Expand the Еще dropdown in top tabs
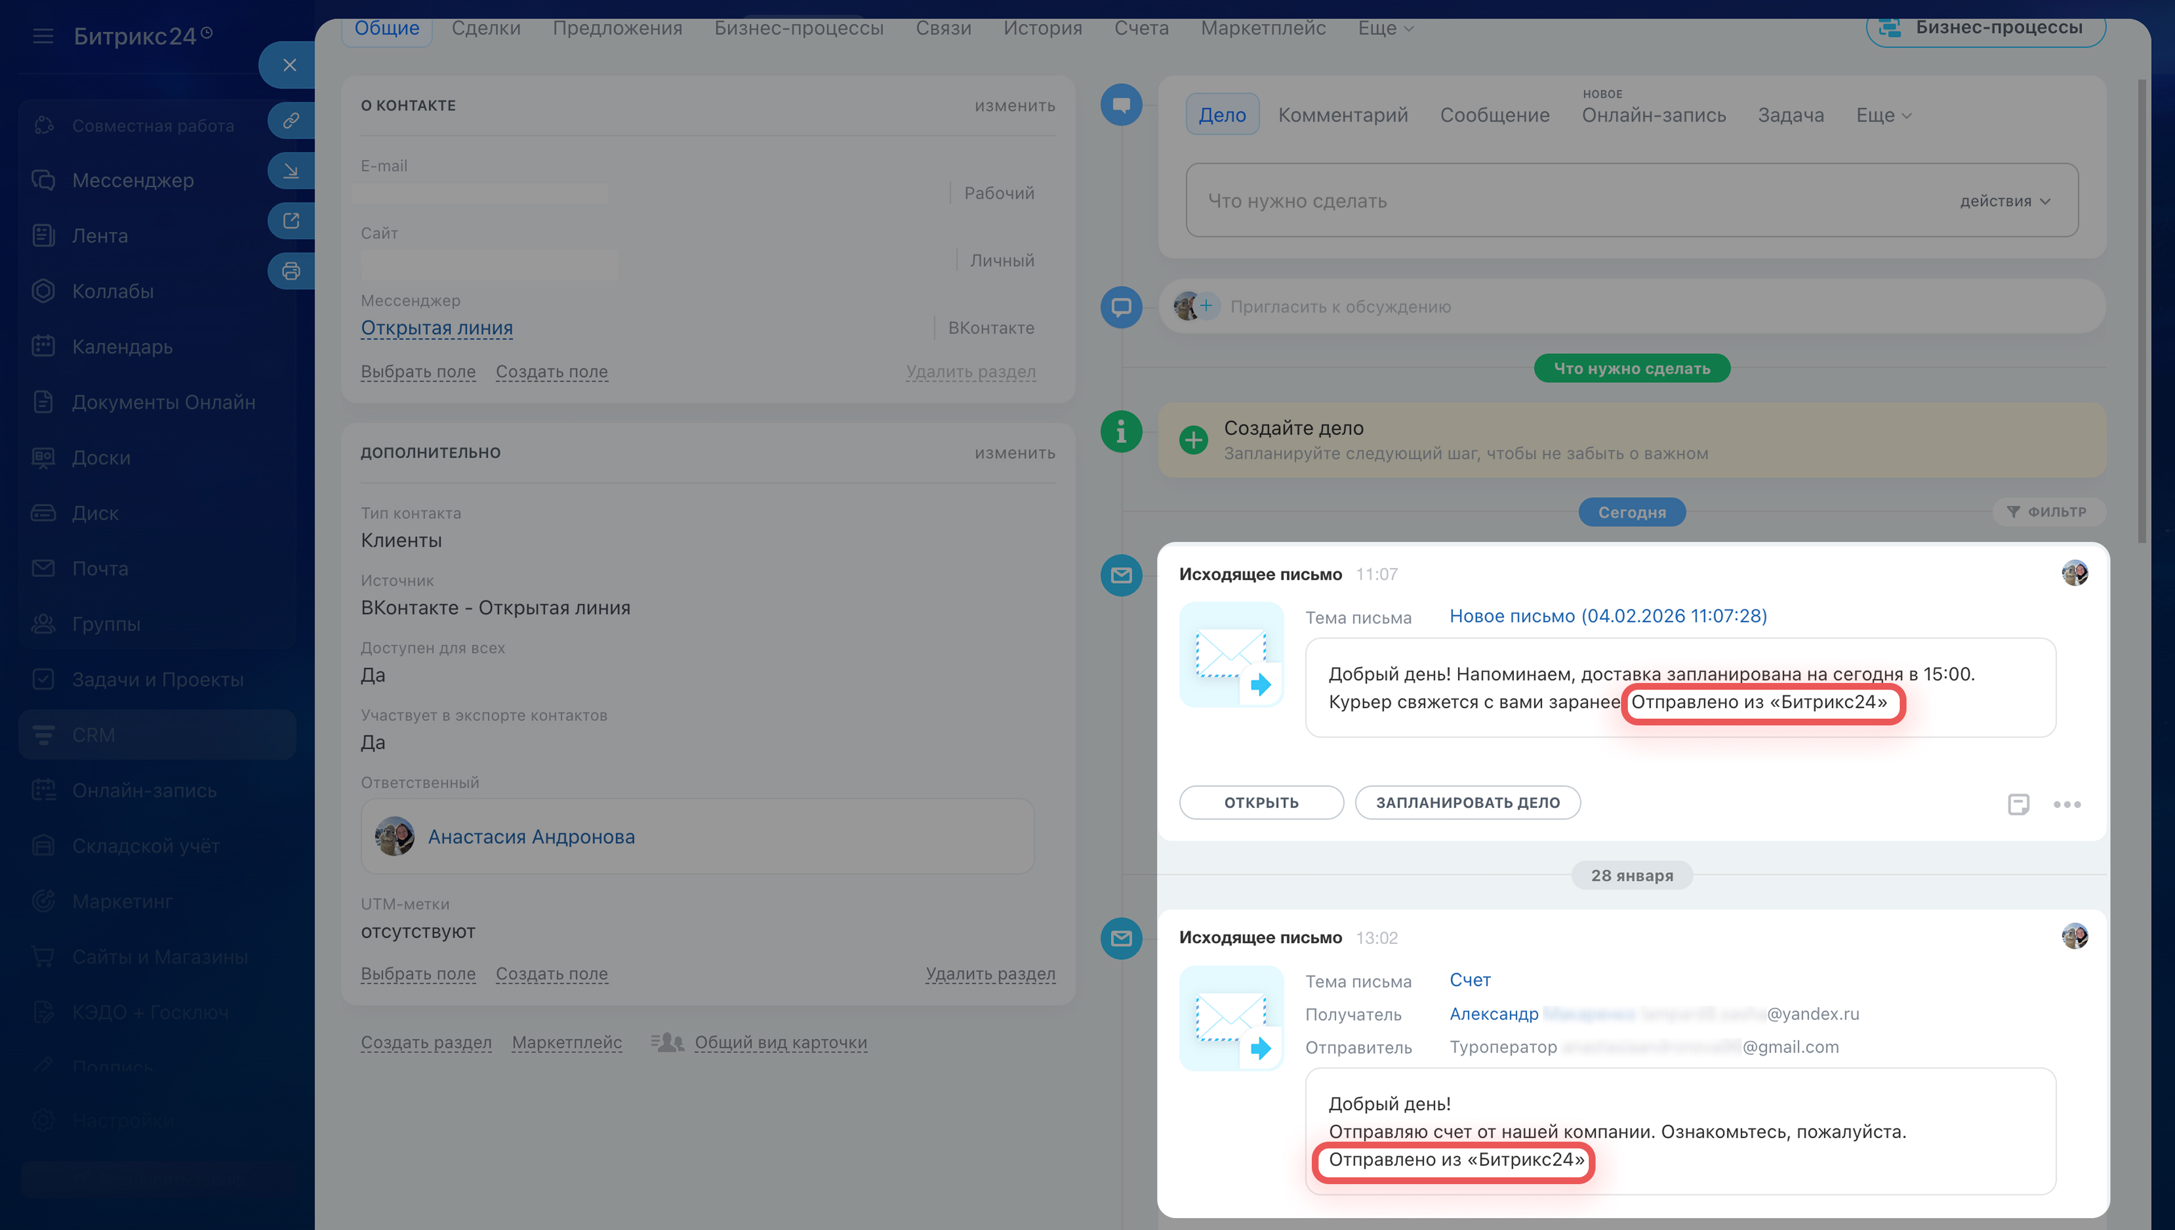Image resolution: width=2175 pixels, height=1230 pixels. [1385, 29]
